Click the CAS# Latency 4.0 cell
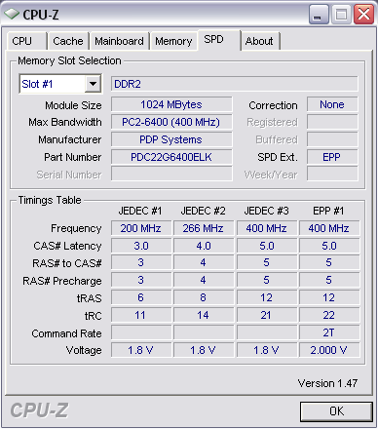Viewport: 378px width, 429px height. point(204,246)
